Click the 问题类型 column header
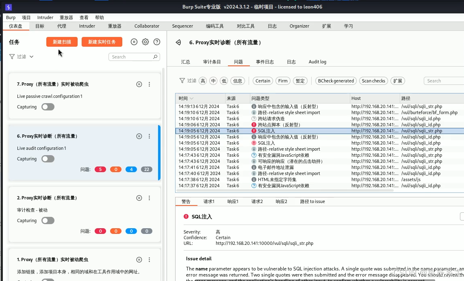 point(299,98)
